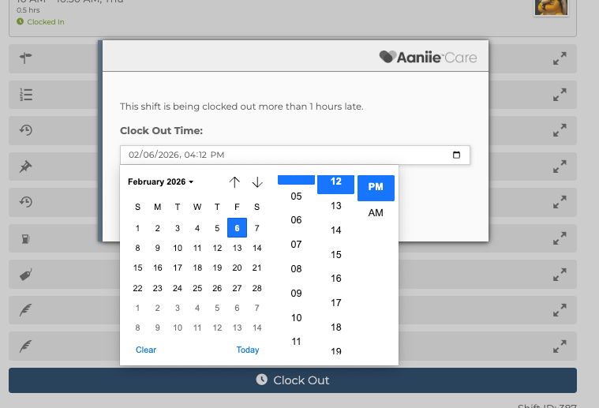599x408 pixels.
Task: Click the price tag icon row
Action: (25, 274)
